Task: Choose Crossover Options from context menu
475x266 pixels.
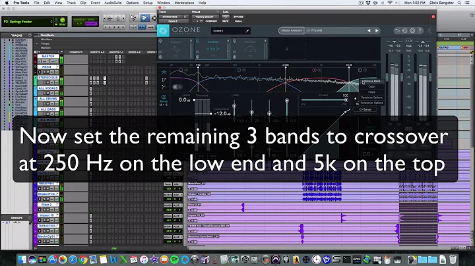Action: (x=371, y=103)
